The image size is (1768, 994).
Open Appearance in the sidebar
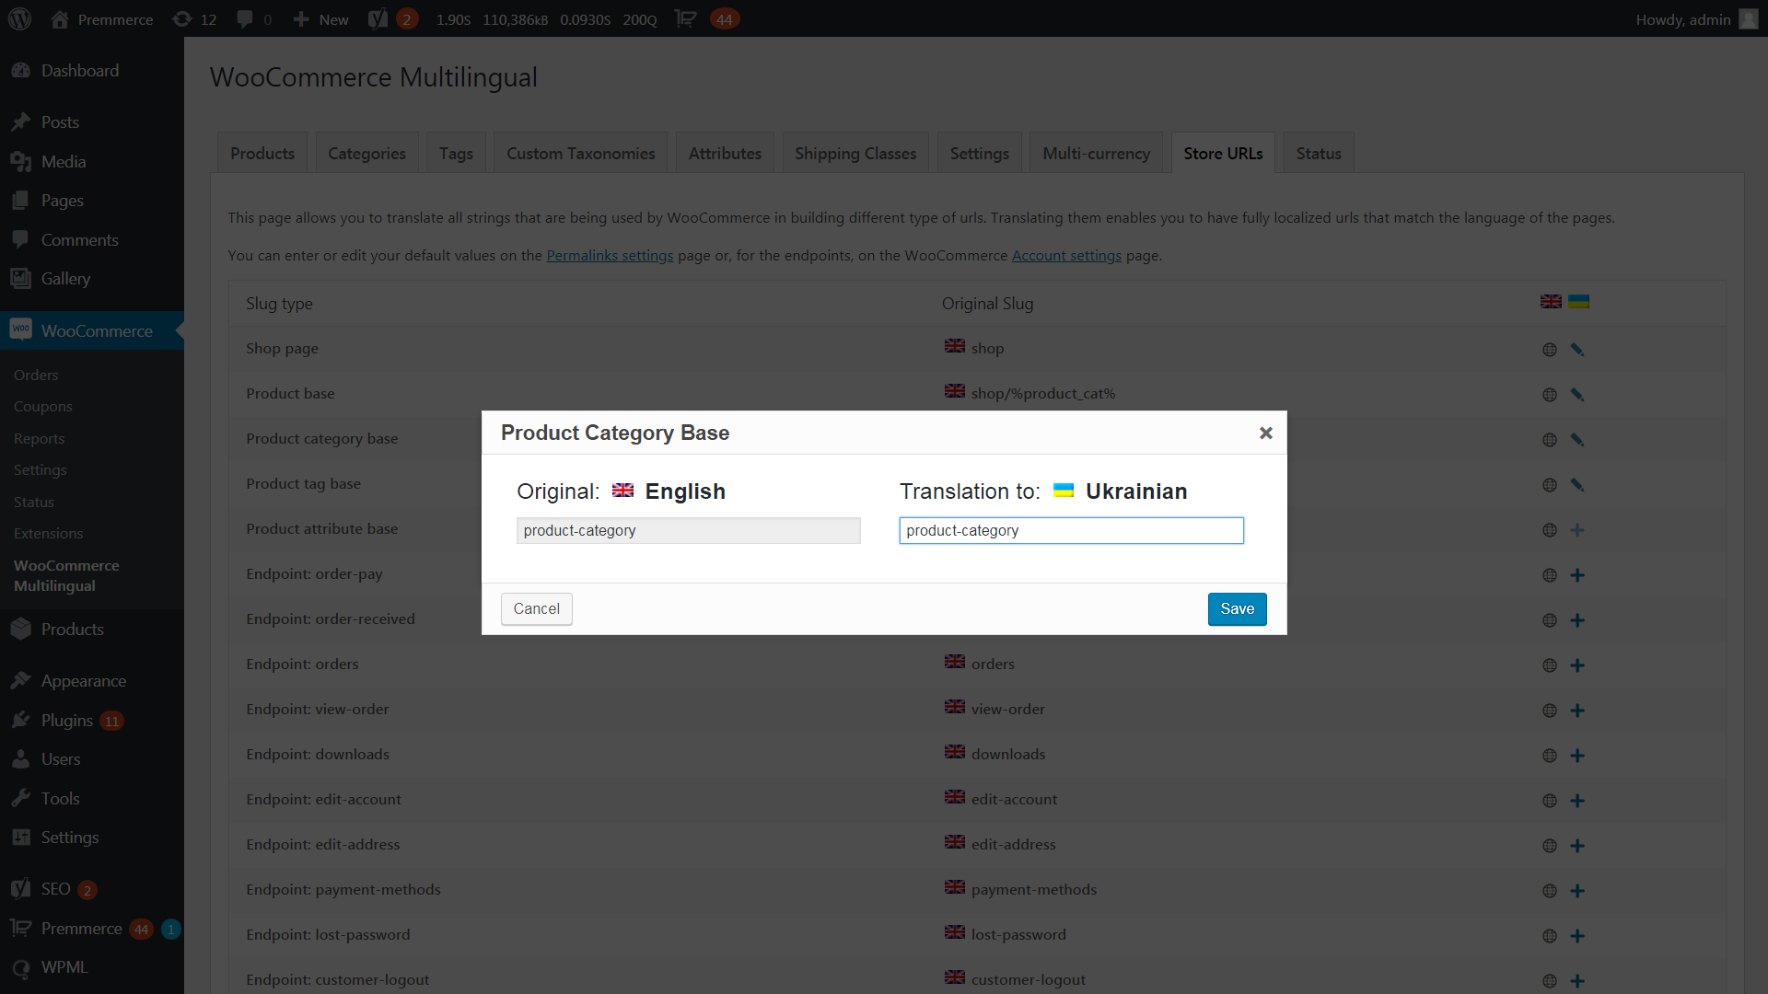pos(84,681)
